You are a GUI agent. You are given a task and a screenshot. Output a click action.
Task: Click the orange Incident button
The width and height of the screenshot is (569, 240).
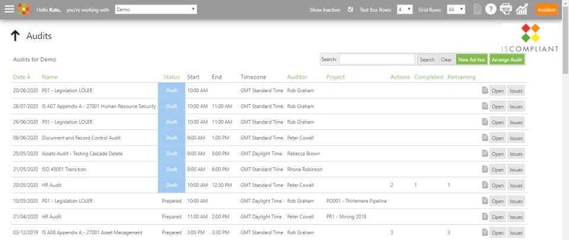coord(546,10)
